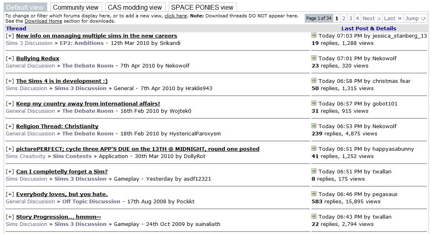
Task: Click last-post icon beside pegasaus entry
Action: point(314,194)
